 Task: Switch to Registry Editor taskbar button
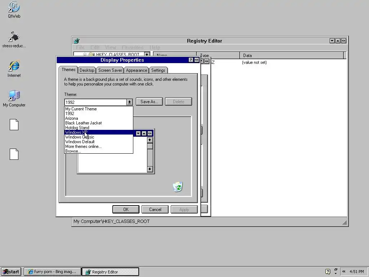[x=110, y=272]
